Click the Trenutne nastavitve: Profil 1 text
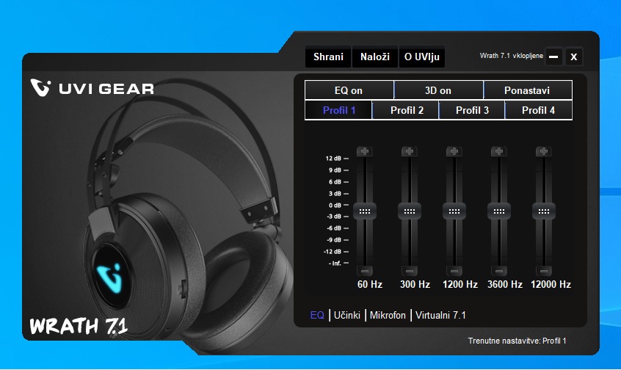This screenshot has width=621, height=370. [x=517, y=341]
